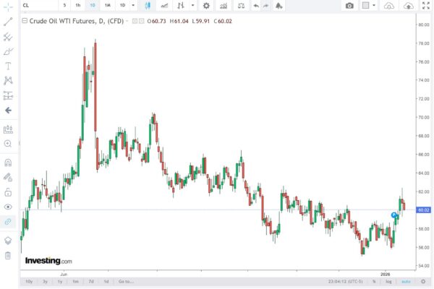
Task: Select the text annotation tool
Action: (x=8, y=66)
